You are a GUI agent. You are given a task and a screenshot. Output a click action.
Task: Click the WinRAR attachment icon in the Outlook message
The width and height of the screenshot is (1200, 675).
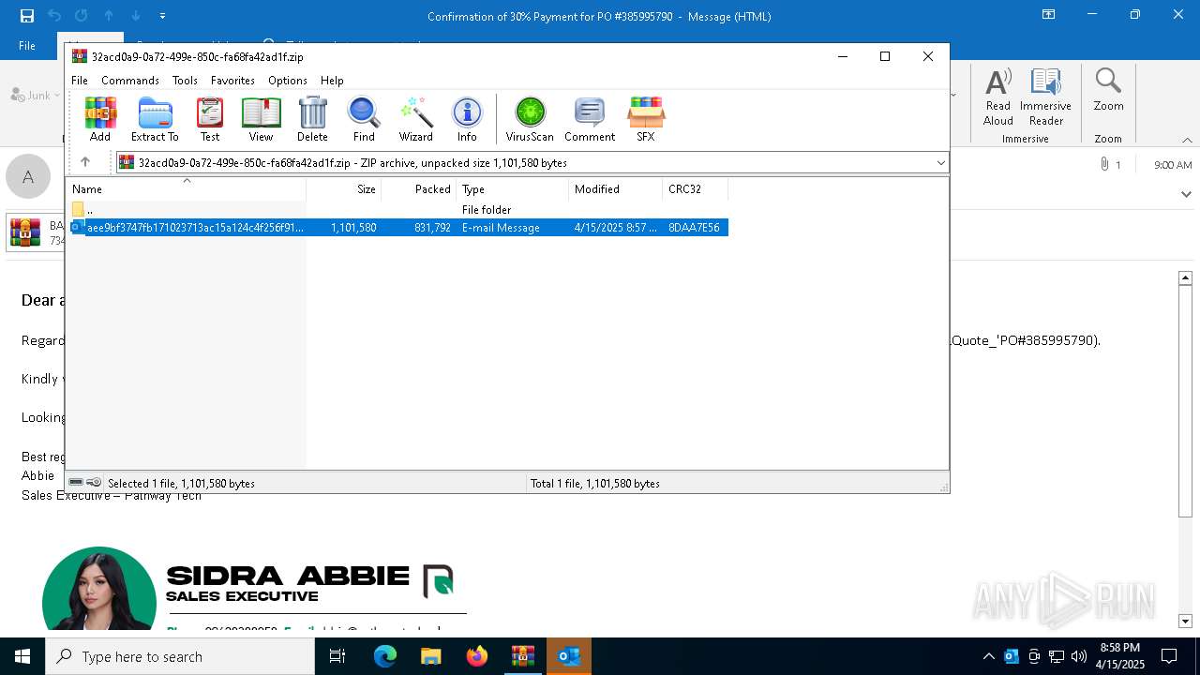pos(24,232)
